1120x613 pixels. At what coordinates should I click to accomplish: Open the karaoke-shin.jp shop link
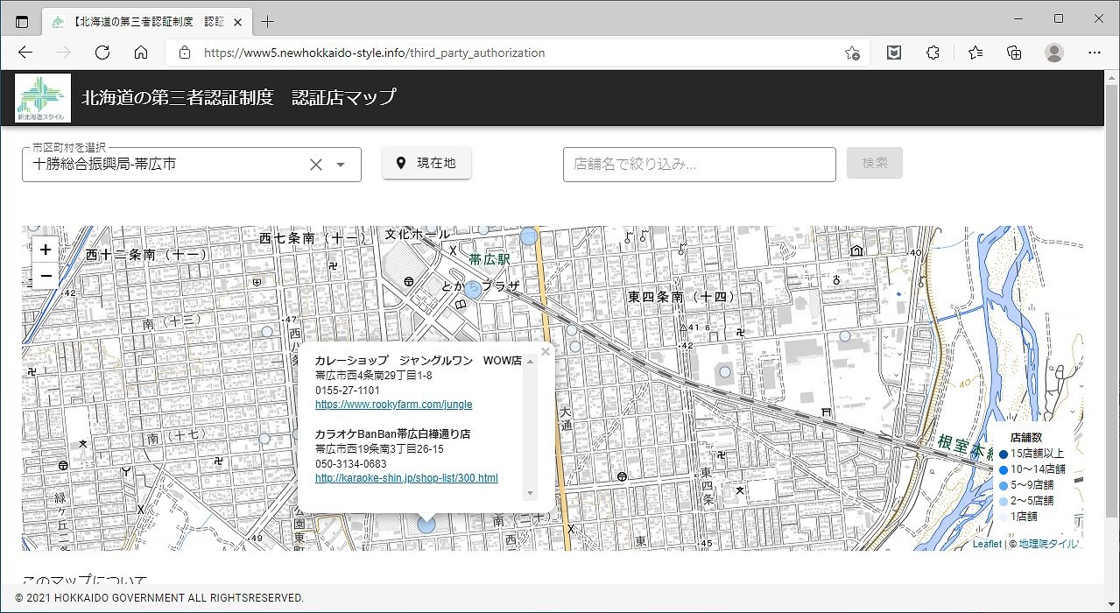(406, 478)
